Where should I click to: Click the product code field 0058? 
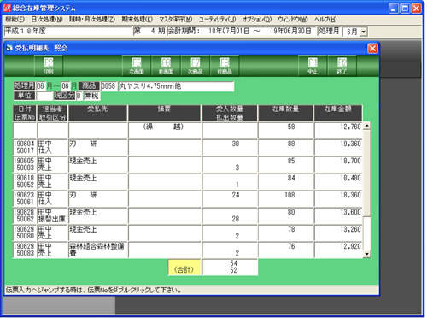(x=108, y=86)
